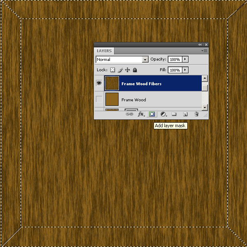247x247 pixels.
Task: Select the Frame Wood layer name
Action: [133, 100]
